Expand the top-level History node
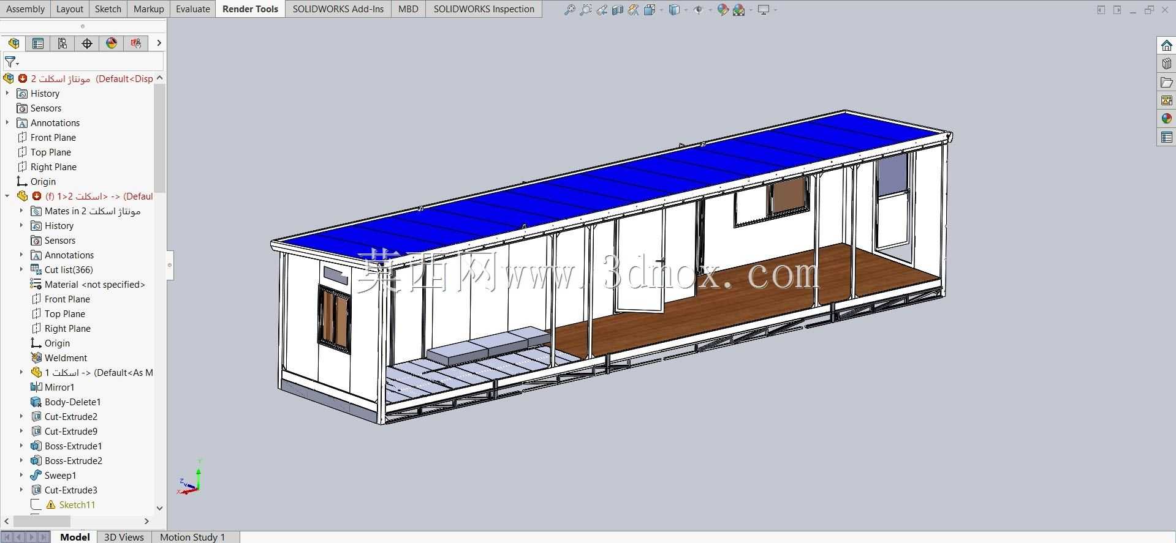Viewport: 1176px width, 543px height. coord(7,93)
